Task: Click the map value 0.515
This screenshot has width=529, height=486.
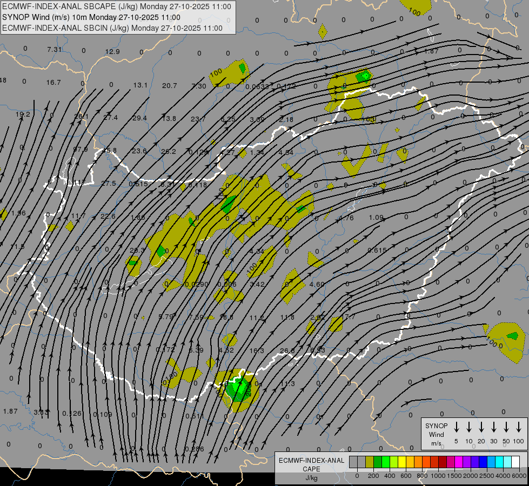Action: (x=138, y=184)
